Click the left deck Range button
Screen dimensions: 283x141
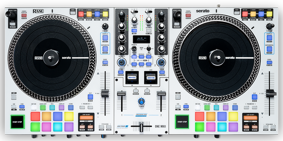coord(105,63)
